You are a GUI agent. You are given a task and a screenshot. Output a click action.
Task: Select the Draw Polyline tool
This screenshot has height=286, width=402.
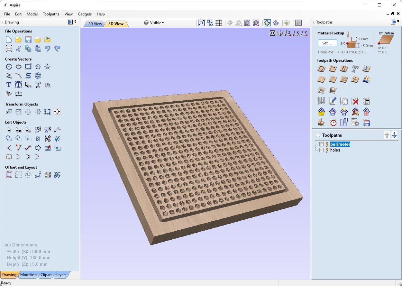pyautogui.click(x=9, y=76)
